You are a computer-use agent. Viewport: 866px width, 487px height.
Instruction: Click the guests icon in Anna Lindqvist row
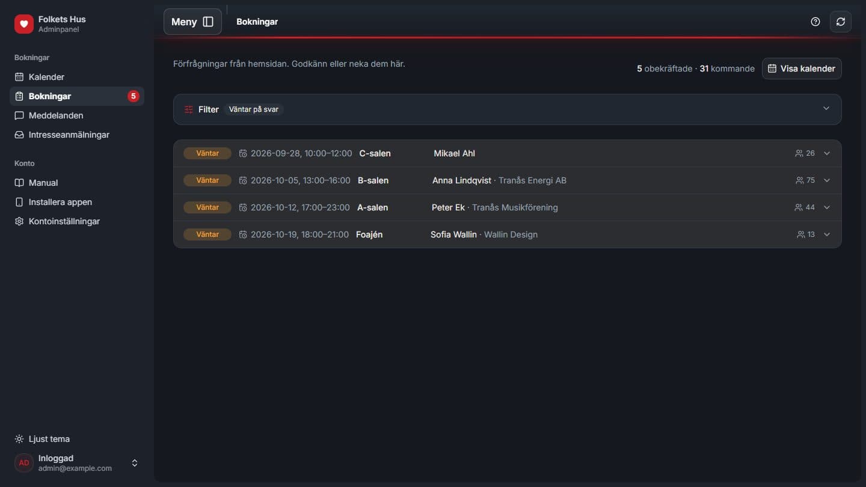[x=800, y=180]
